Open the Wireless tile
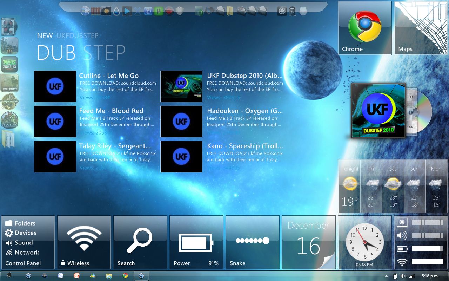The image size is (449, 281). (84, 242)
